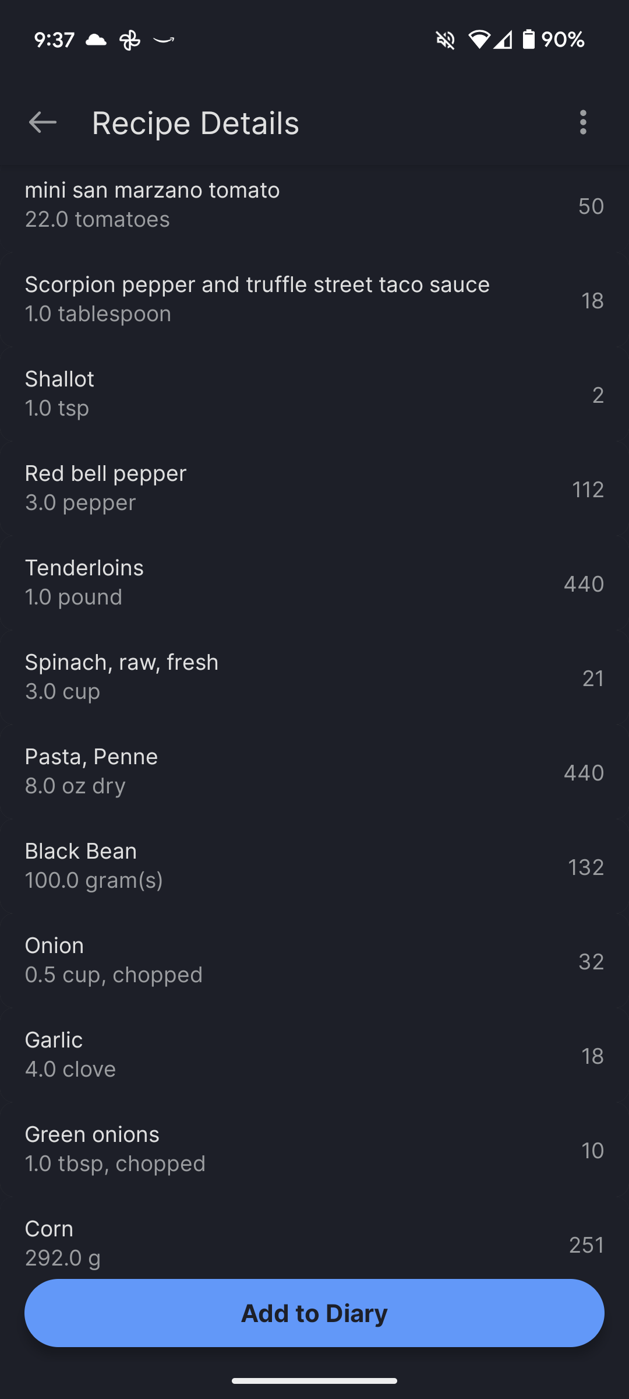The height and width of the screenshot is (1399, 629).
Task: Open mini san marzano tomato ingredient
Action: point(314,205)
